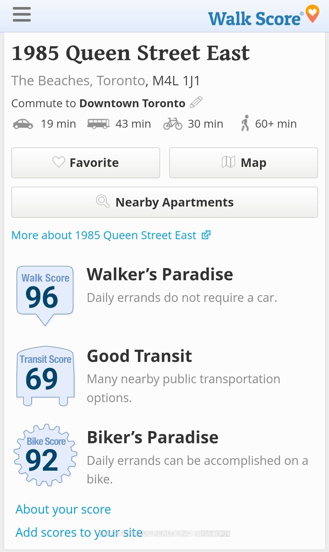The height and width of the screenshot is (552, 329).
Task: Select the bus commute icon
Action: [x=98, y=124]
